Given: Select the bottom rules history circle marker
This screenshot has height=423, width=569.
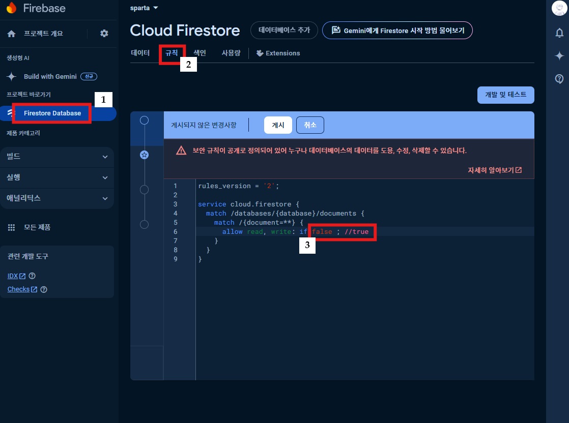Looking at the screenshot, I should (x=144, y=224).
